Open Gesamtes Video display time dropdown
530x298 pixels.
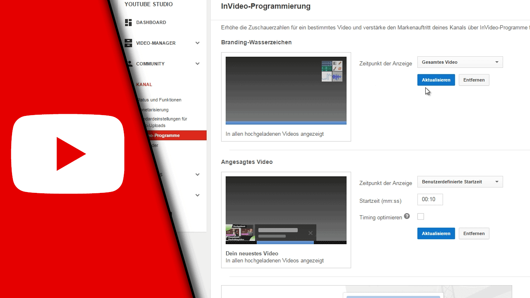(x=460, y=62)
